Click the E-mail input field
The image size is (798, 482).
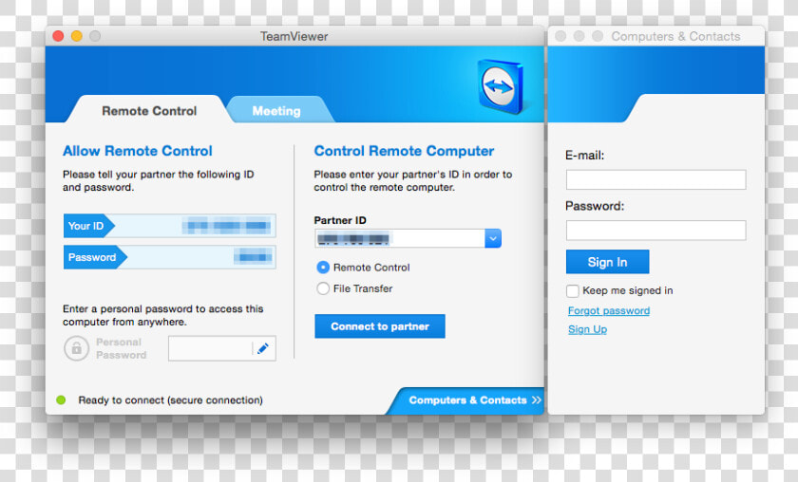point(656,179)
